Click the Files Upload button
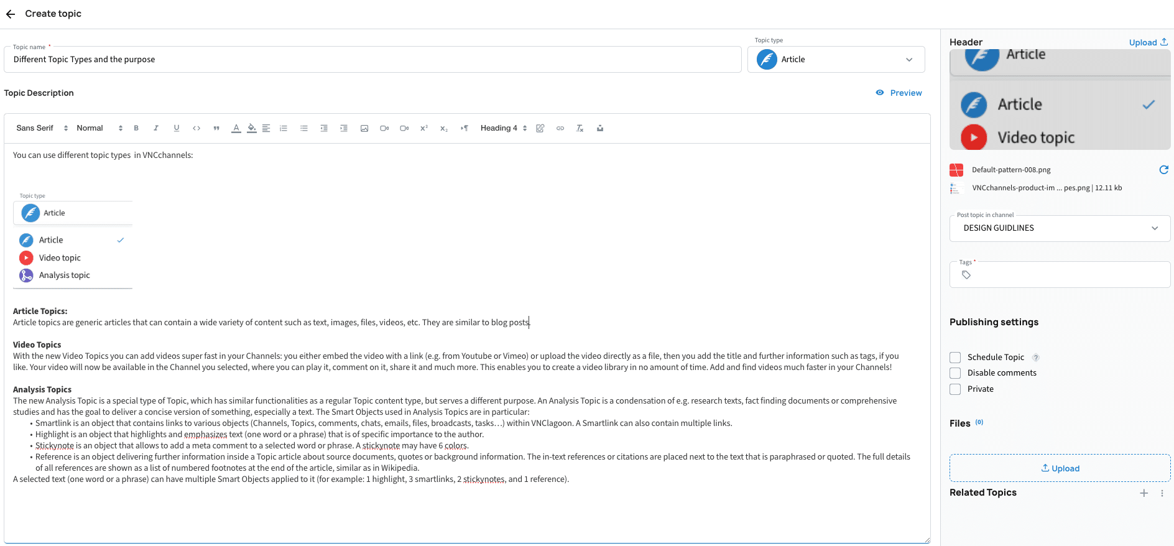Screen dimensions: 1174x546 1060,468
